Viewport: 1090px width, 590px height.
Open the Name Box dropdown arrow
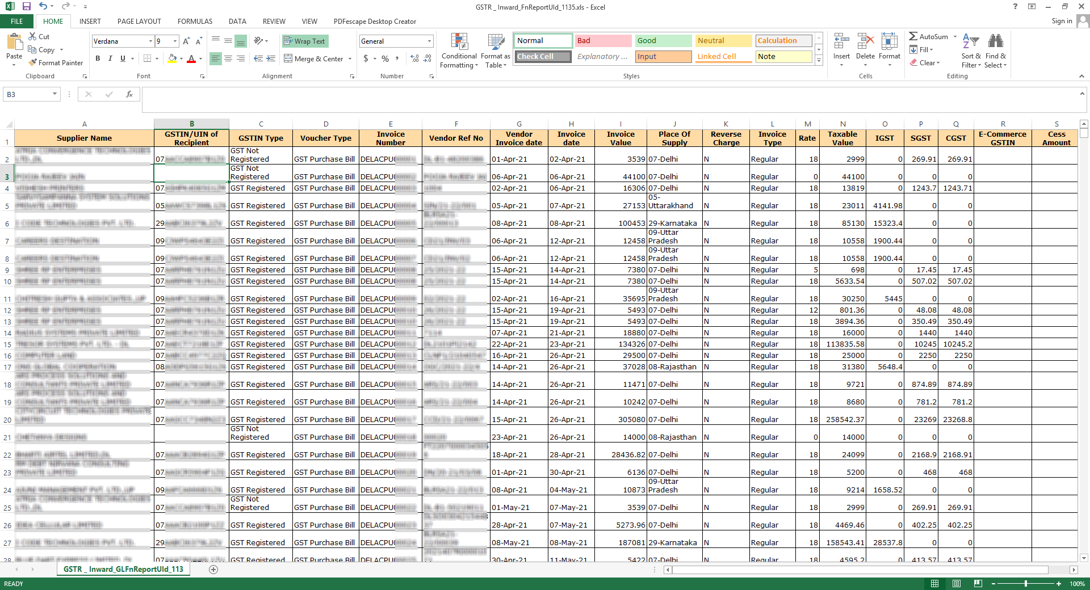coord(54,94)
